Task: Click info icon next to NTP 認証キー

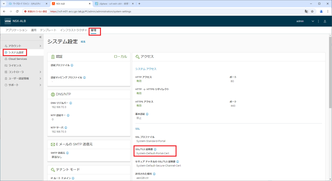Action: [68, 115]
